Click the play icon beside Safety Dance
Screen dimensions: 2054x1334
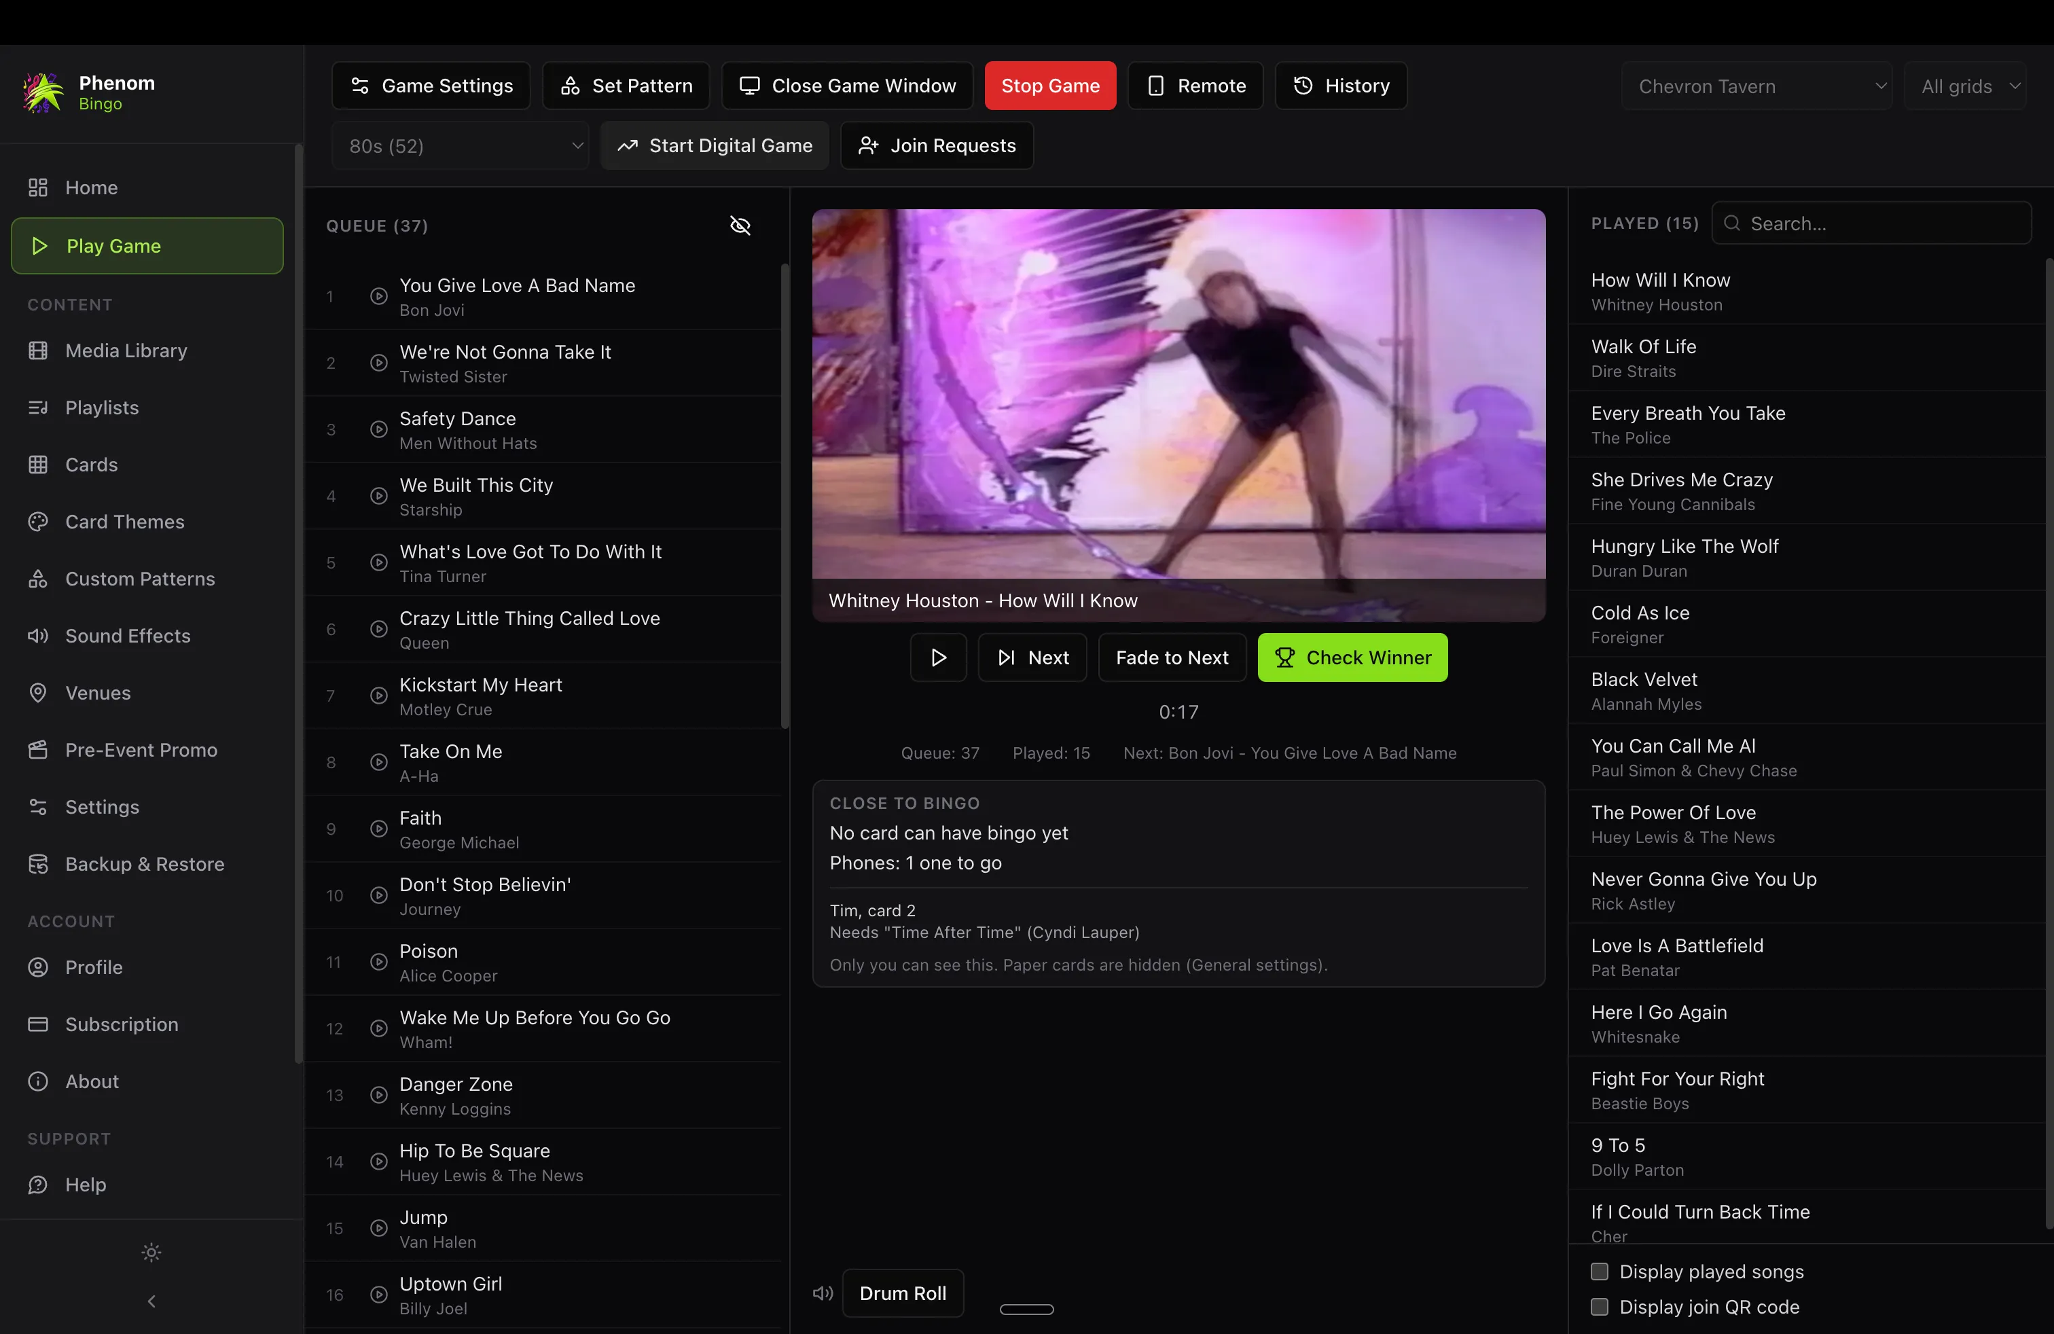point(378,430)
